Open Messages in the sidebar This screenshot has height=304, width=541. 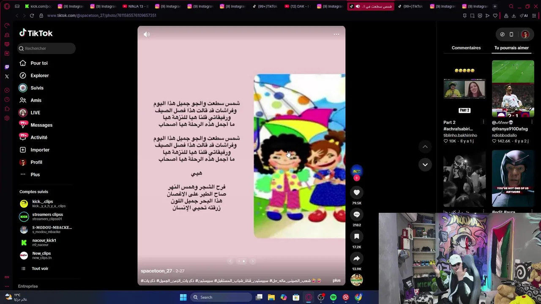click(x=41, y=125)
